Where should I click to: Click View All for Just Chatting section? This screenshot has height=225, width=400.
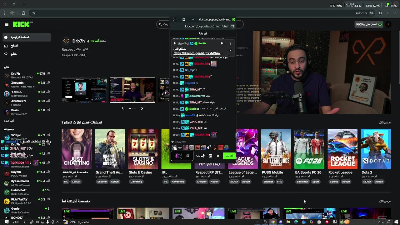click(x=385, y=201)
